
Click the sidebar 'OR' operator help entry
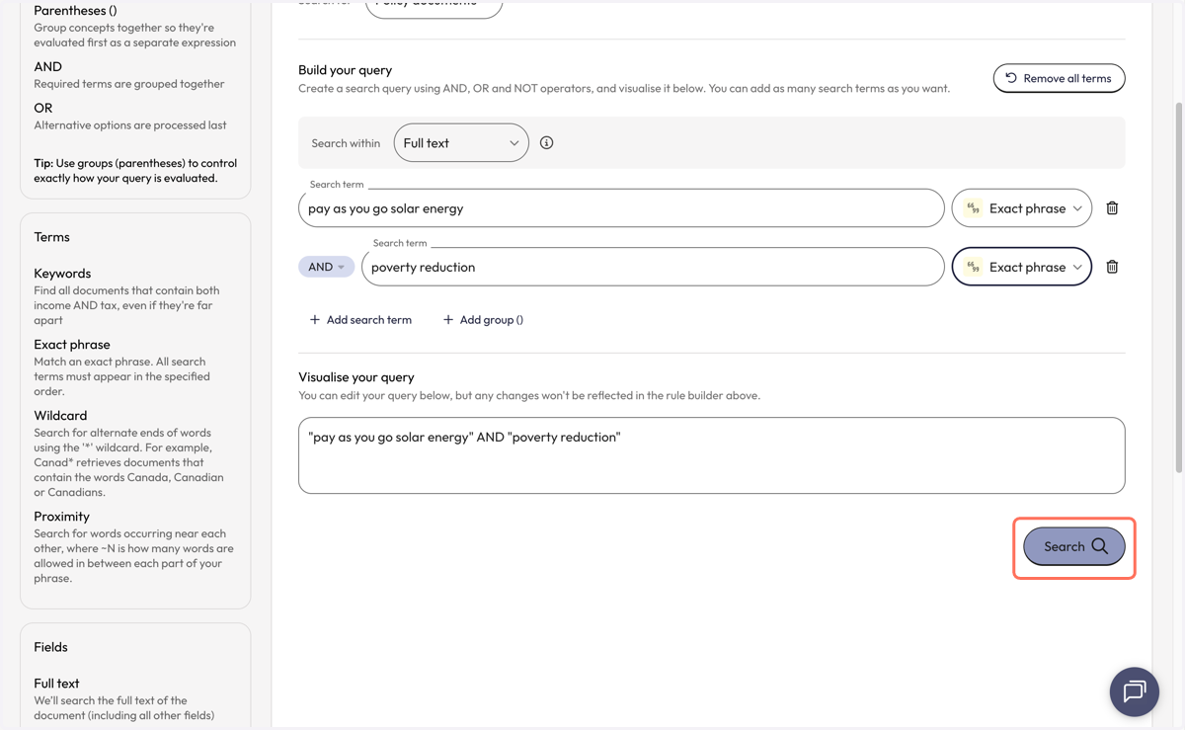[x=42, y=109]
